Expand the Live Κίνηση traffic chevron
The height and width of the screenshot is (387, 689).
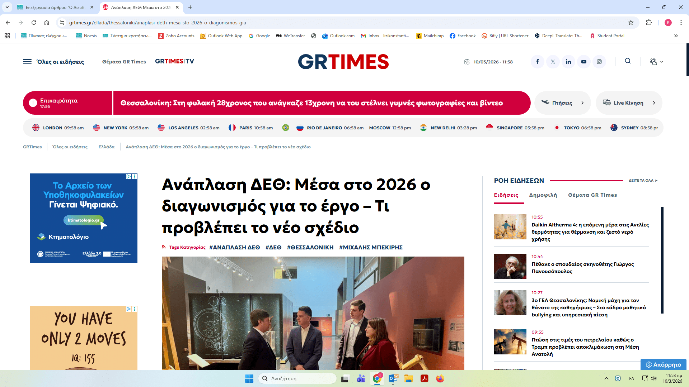point(654,103)
